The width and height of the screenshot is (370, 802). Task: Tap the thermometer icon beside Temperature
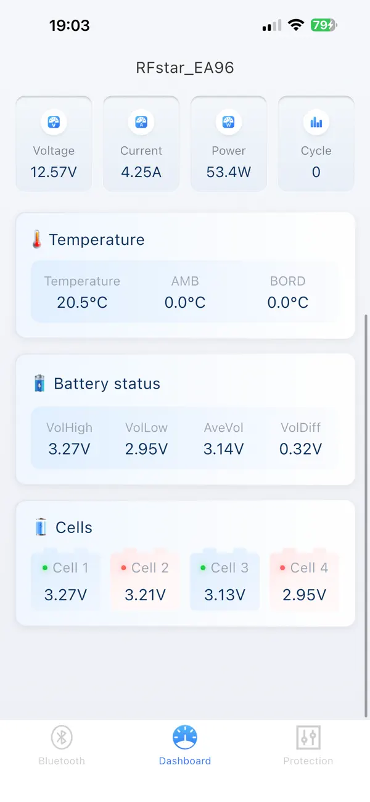click(x=38, y=239)
